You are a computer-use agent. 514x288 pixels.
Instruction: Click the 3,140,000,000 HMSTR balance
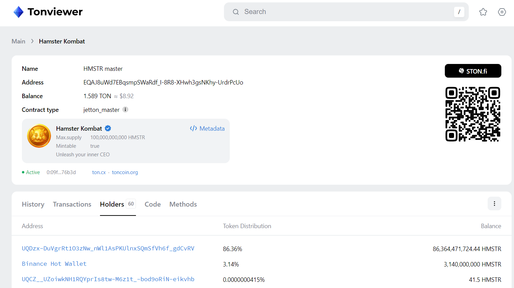tap(473, 264)
